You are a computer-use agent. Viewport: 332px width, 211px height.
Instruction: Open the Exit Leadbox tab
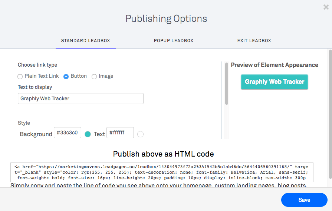coord(254,41)
